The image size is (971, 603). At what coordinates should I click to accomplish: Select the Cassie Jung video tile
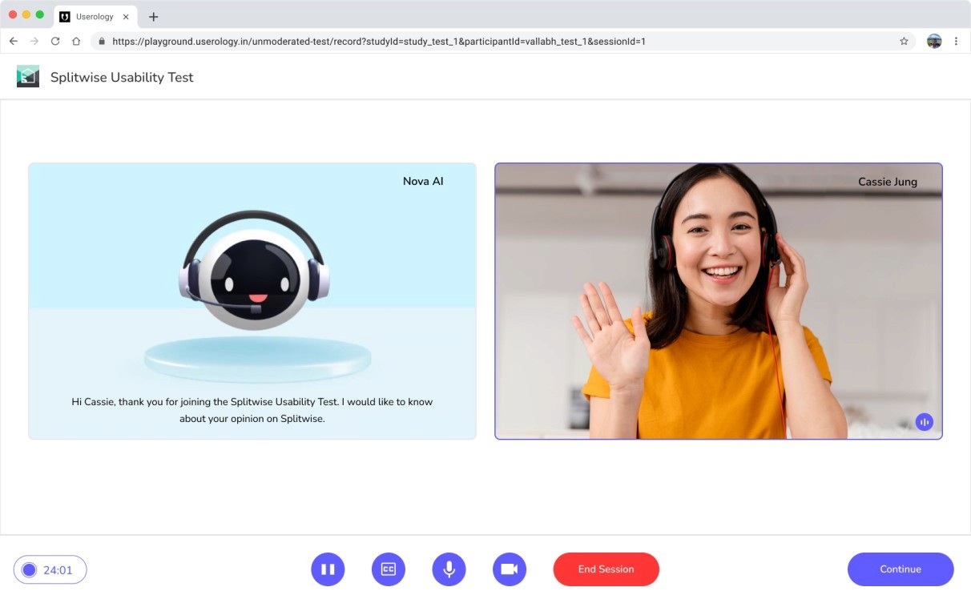(719, 301)
